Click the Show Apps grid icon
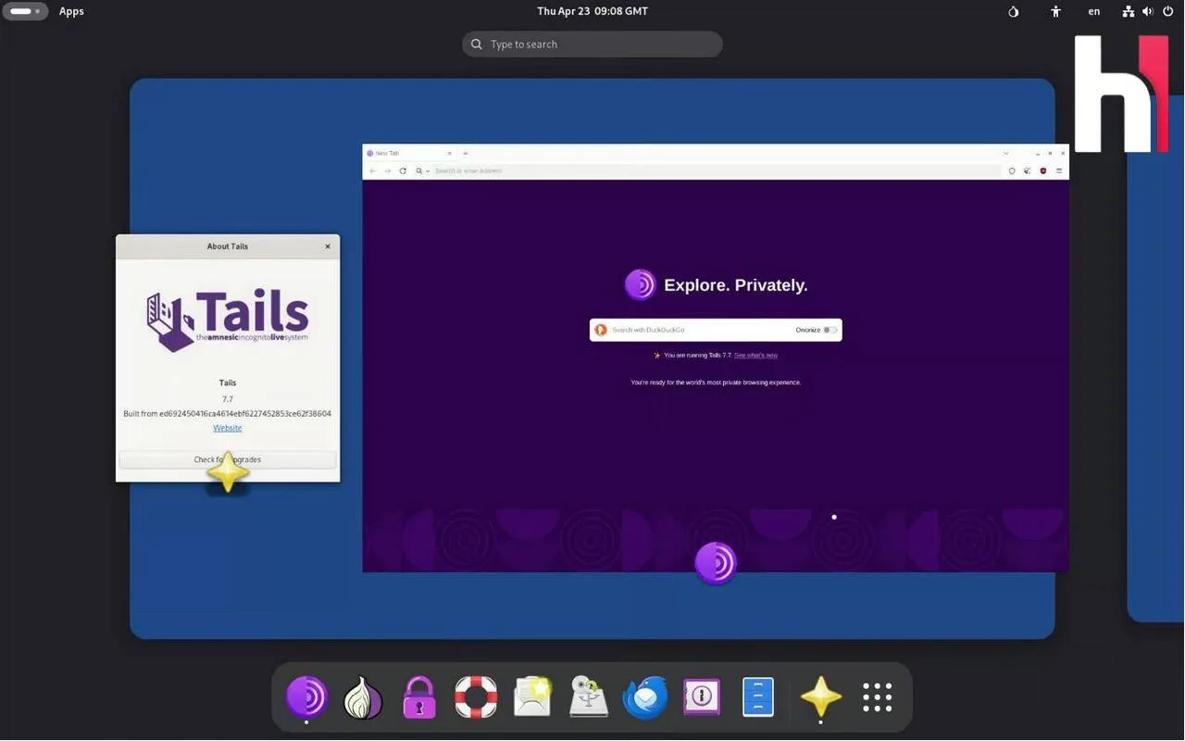This screenshot has height=741, width=1185. pos(877,697)
